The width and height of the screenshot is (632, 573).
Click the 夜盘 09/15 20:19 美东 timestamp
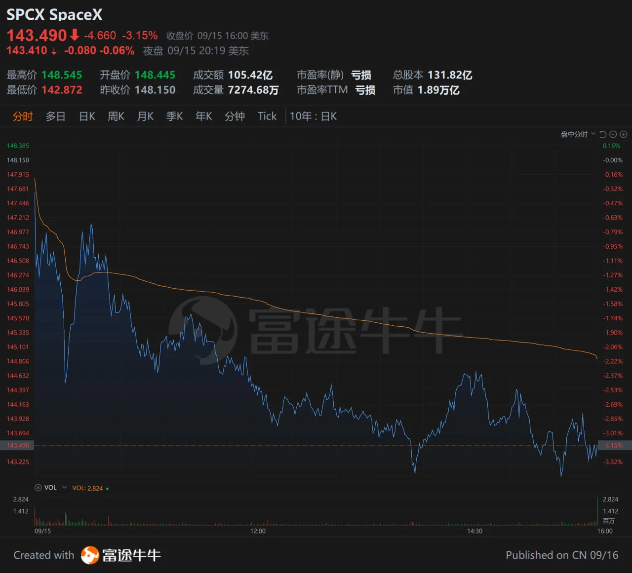[196, 51]
